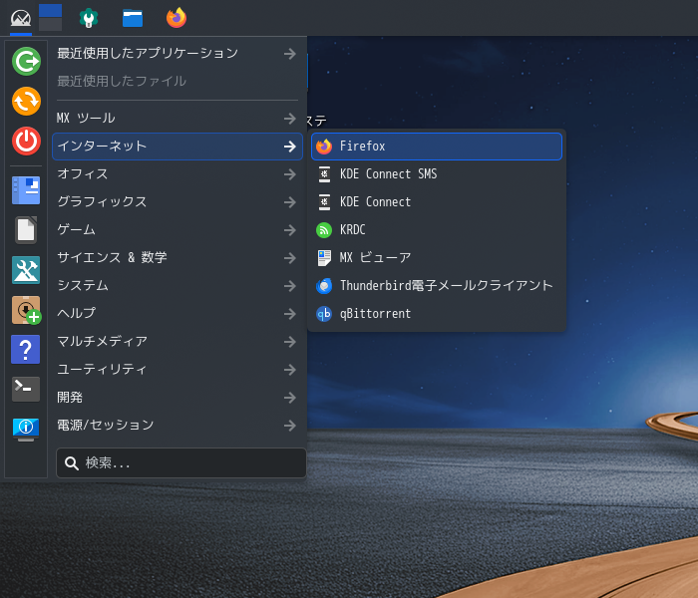
Task: Expand the 開発 submenu arrow
Action: (x=290, y=398)
